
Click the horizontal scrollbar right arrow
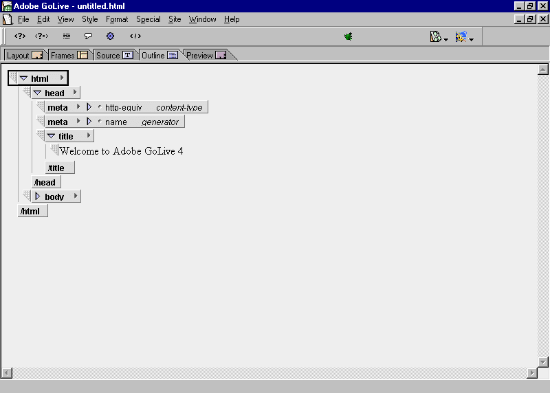532,373
